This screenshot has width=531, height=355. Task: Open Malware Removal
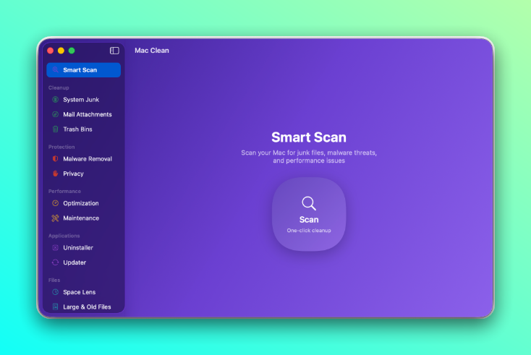coord(84,159)
